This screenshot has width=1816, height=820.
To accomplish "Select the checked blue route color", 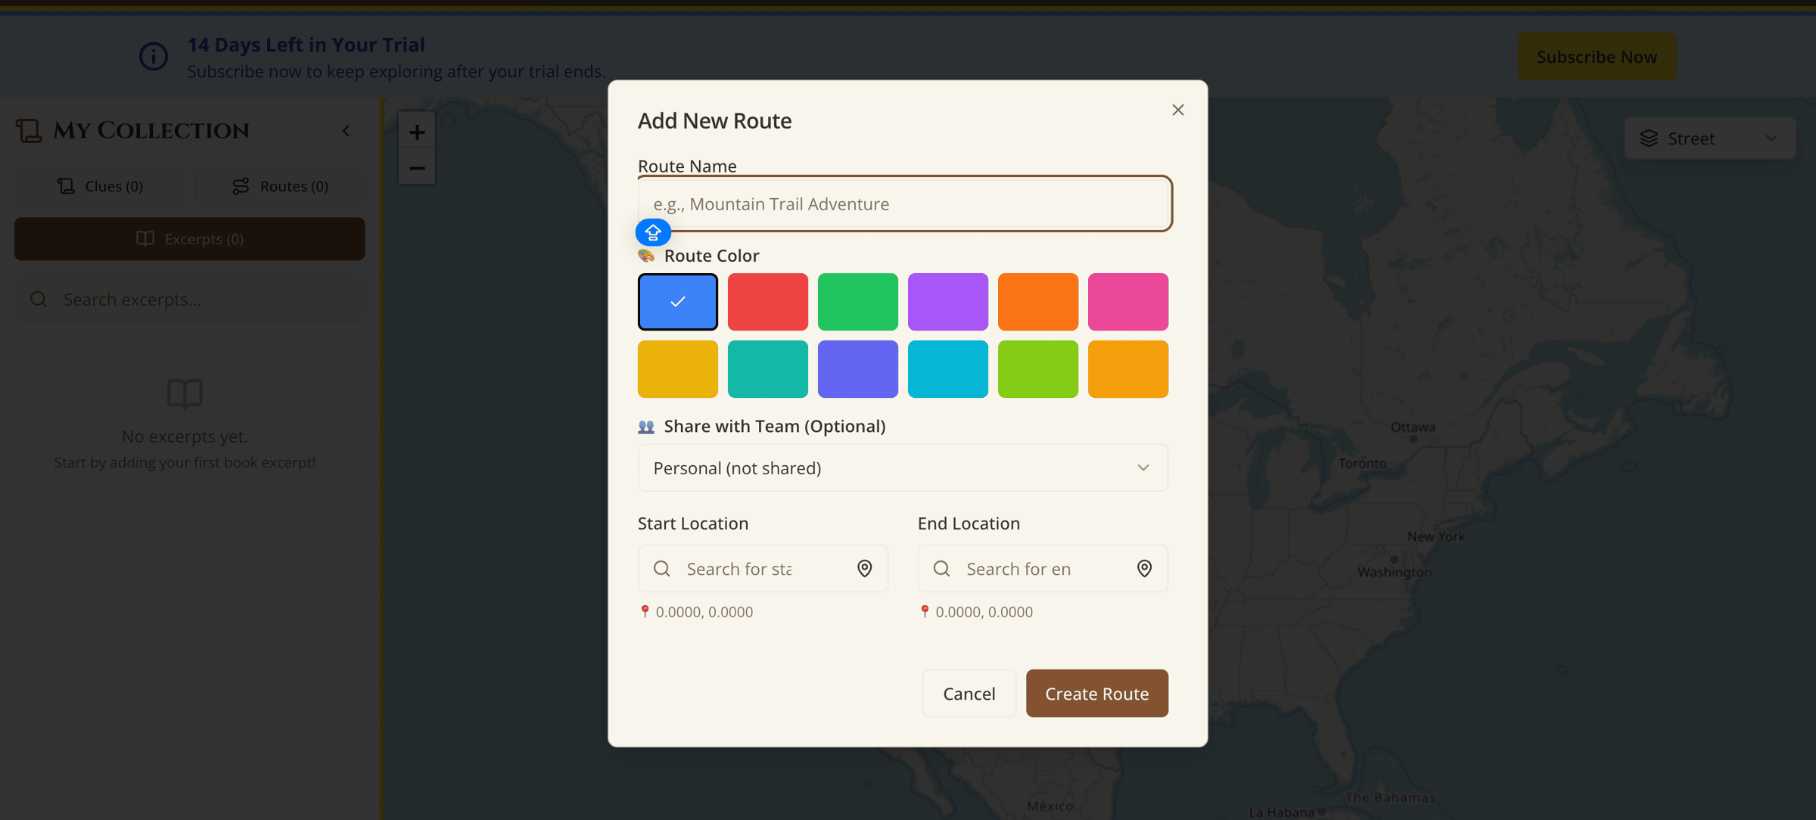I will click(677, 302).
